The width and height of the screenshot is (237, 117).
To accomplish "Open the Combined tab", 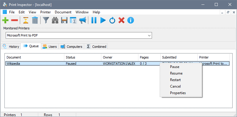I will click(x=96, y=46).
